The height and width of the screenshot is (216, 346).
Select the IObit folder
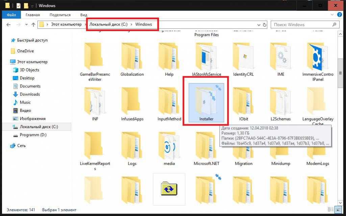tap(243, 104)
